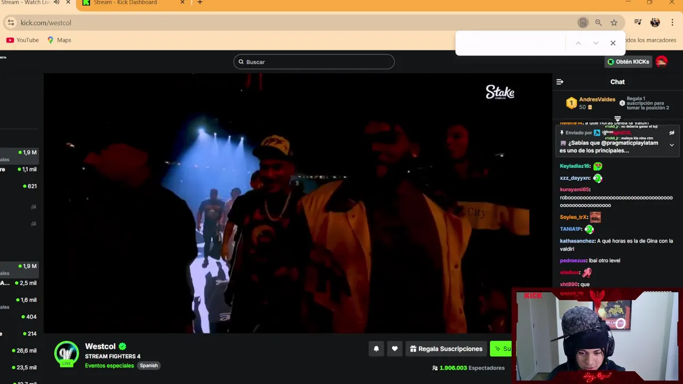Viewport: 683px width, 384px height.
Task: Open the media controls icon
Action: coord(638,22)
